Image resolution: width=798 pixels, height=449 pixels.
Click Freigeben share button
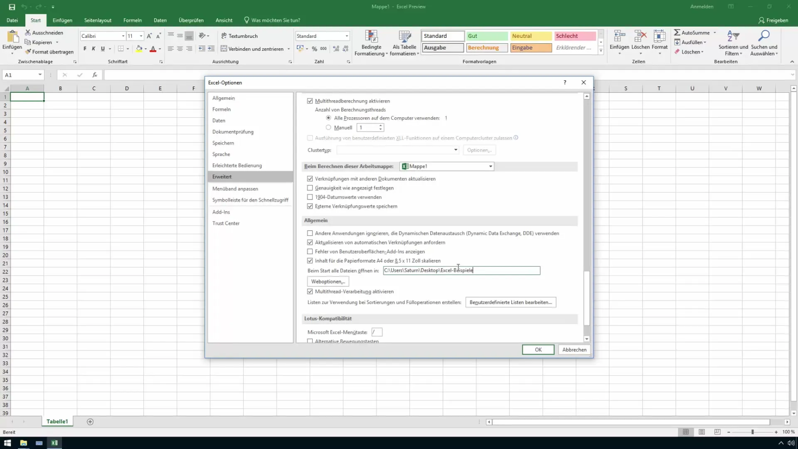pos(773,20)
